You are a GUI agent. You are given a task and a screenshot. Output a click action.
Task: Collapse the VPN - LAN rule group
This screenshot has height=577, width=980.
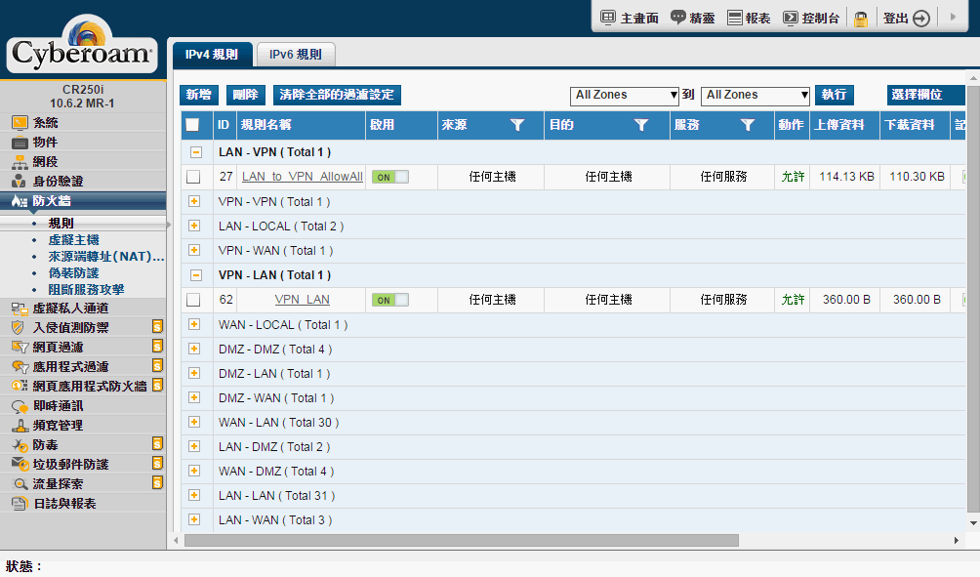coord(195,275)
